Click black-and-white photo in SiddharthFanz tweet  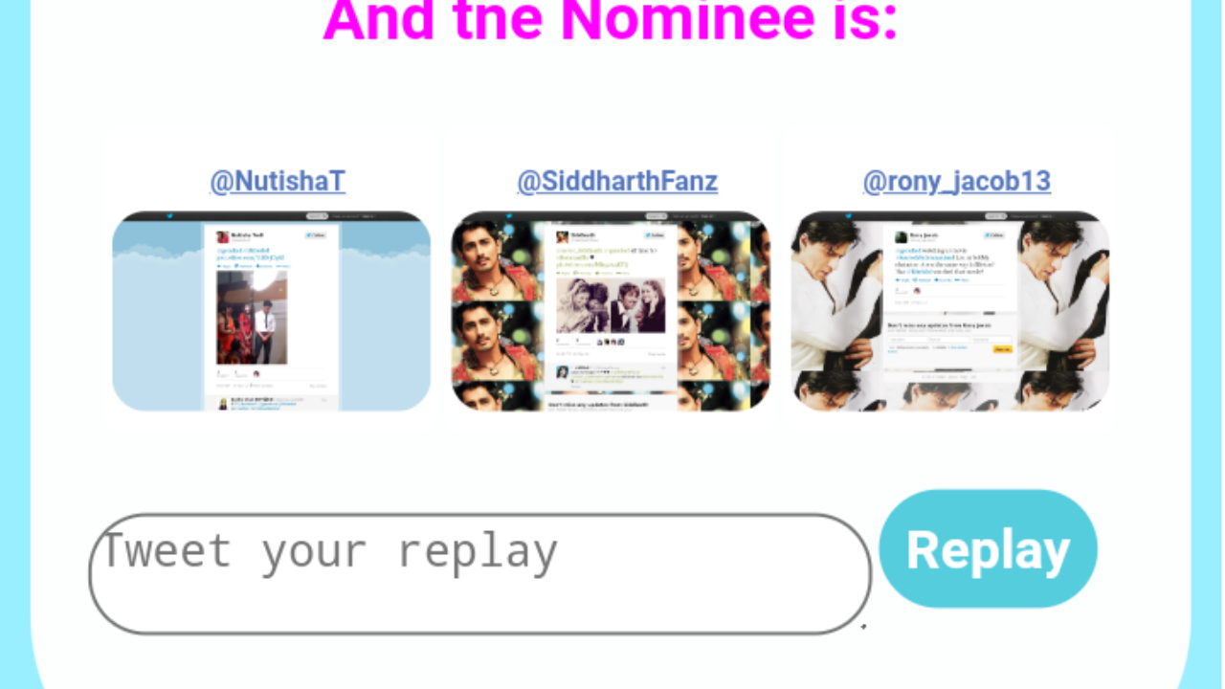coord(611,305)
